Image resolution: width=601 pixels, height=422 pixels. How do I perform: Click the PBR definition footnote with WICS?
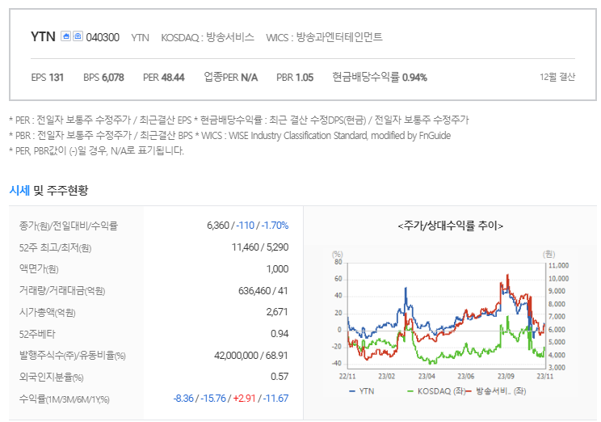coord(230,136)
